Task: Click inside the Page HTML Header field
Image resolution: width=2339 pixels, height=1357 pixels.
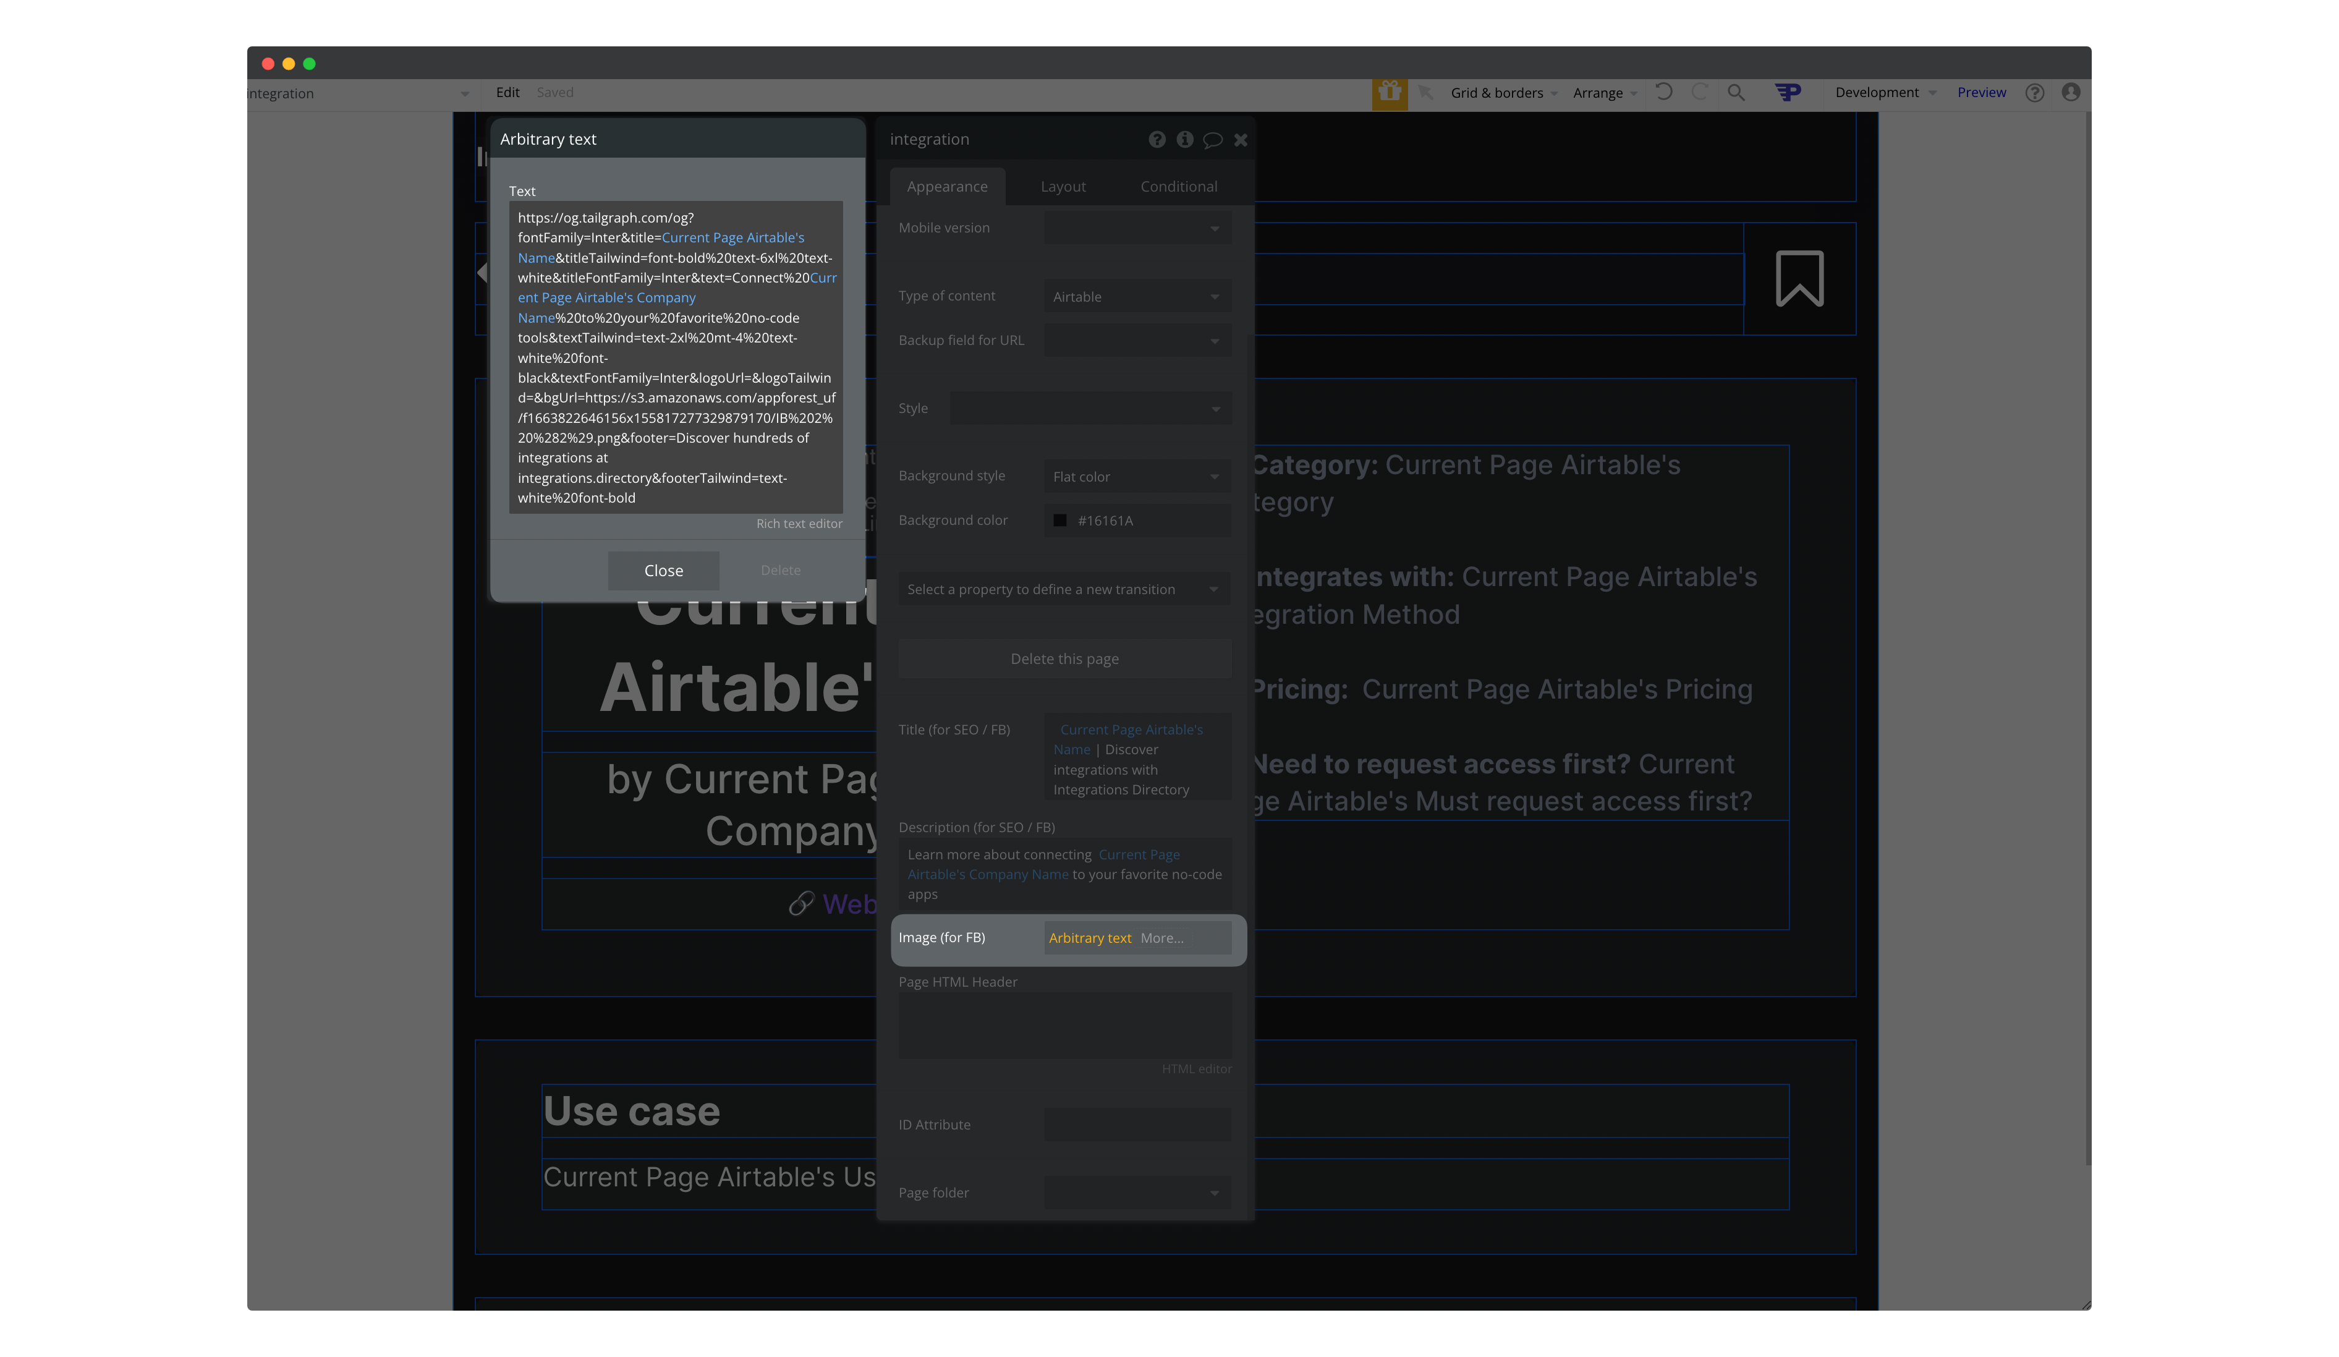Action: (x=1064, y=1026)
